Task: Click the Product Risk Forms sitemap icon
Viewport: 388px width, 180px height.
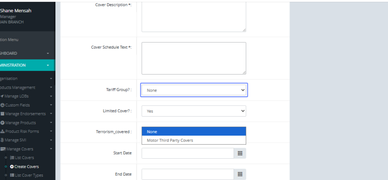Action: coord(3,131)
